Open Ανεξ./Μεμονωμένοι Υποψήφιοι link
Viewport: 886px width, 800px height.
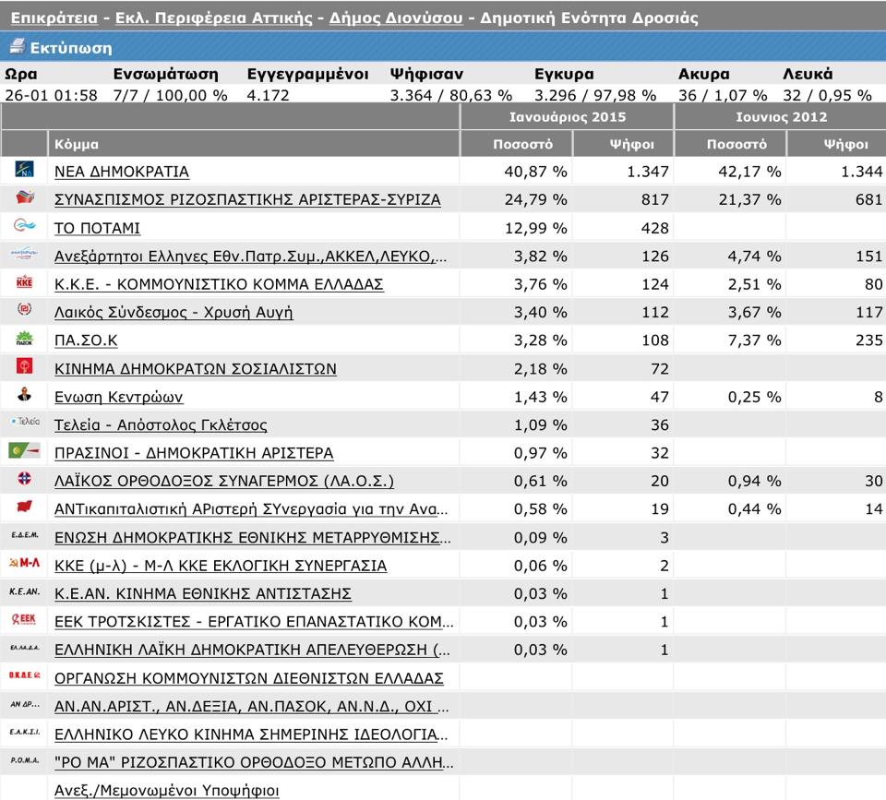point(167,791)
